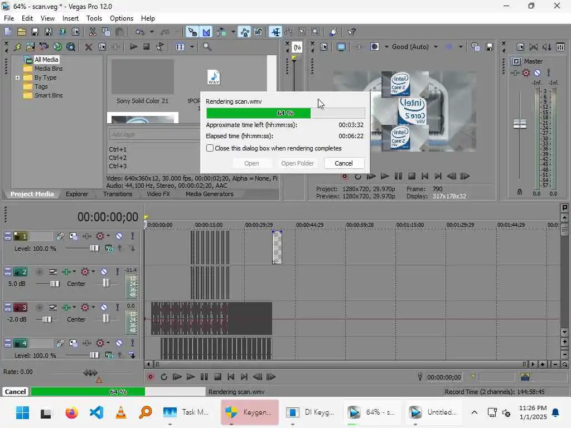This screenshot has height=428, width=571.
Task: Toggle Solo on audio track 3
Action: coord(117,308)
